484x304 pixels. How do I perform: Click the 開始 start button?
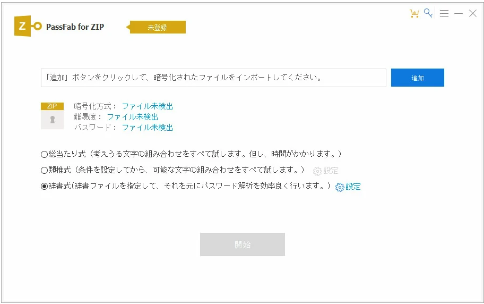click(243, 244)
